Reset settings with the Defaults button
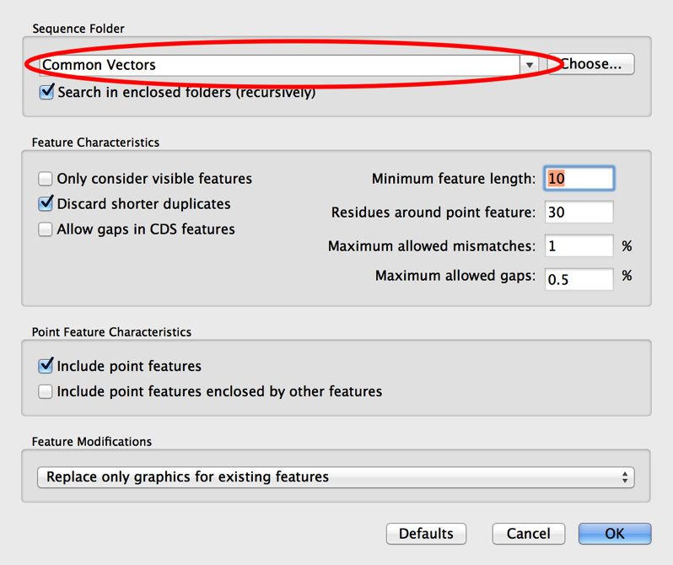 (x=426, y=534)
